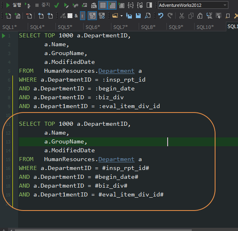Switch to the SQL8* tab

[x=148, y=27]
